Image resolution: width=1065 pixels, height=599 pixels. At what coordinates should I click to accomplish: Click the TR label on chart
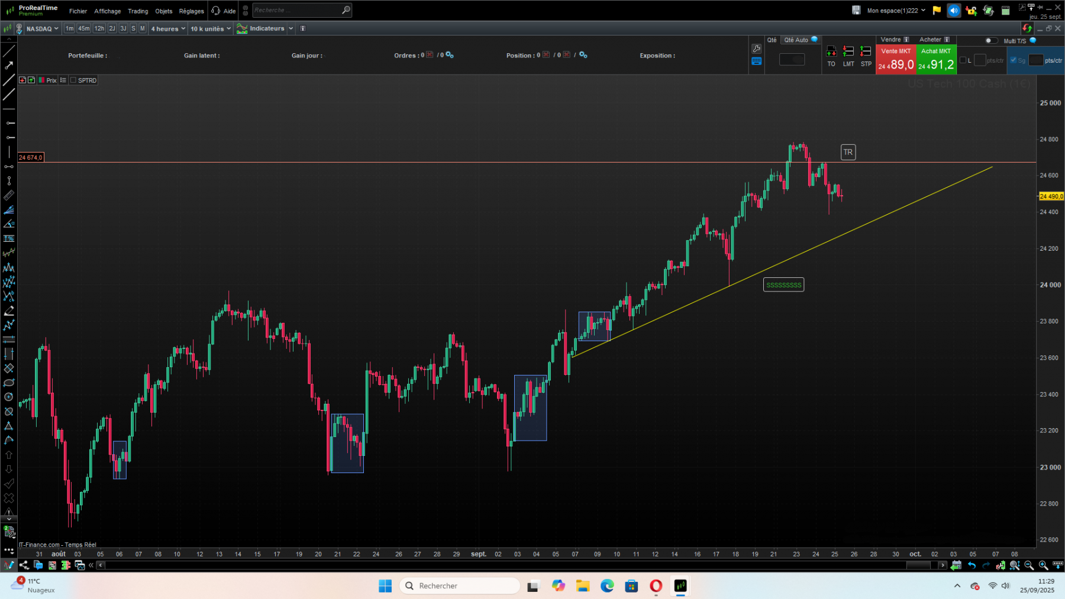pos(848,153)
